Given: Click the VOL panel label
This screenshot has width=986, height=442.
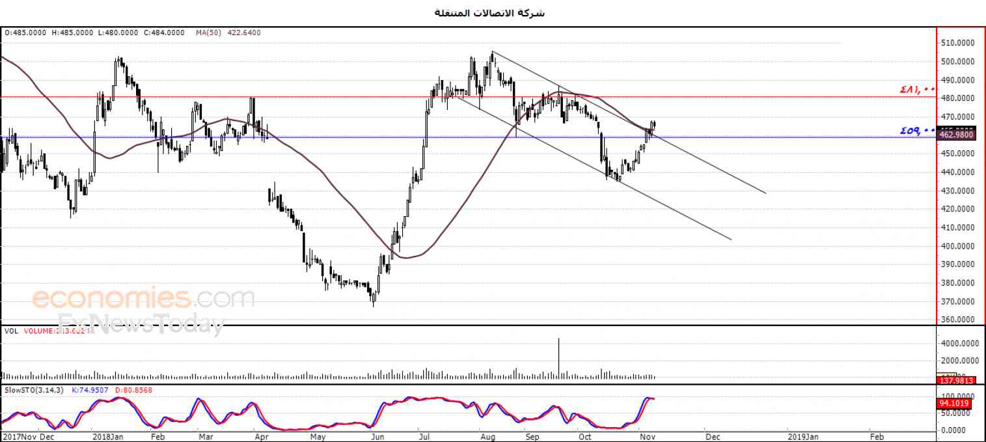Looking at the screenshot, I should [x=11, y=331].
